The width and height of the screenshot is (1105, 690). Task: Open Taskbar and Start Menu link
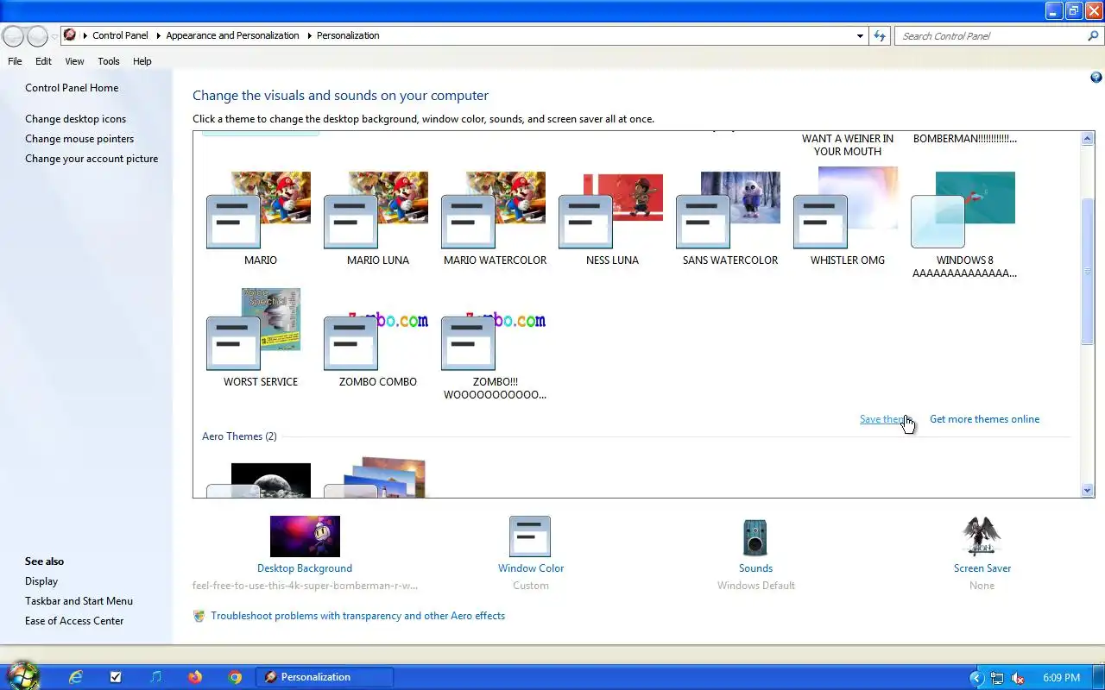point(79,601)
